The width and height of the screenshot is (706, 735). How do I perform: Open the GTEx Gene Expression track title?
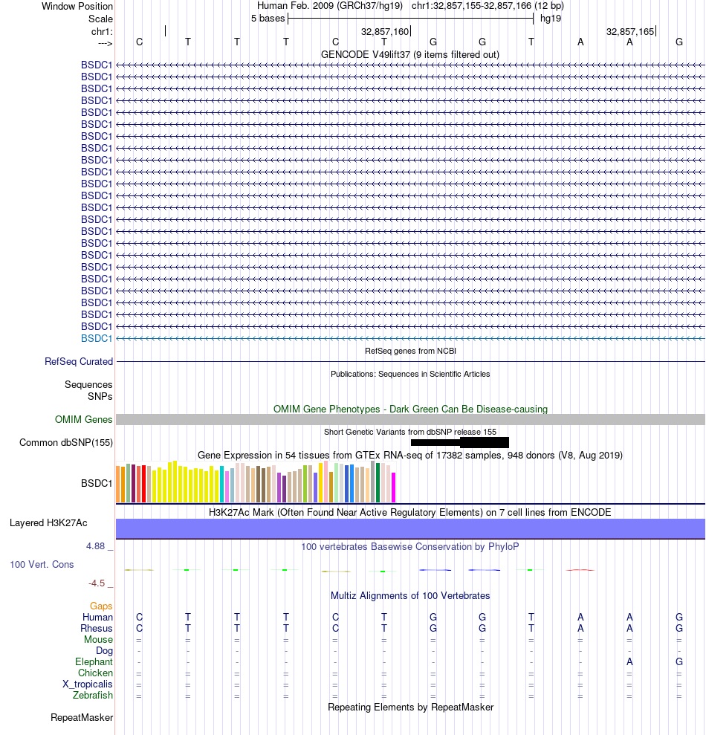pyautogui.click(x=409, y=455)
